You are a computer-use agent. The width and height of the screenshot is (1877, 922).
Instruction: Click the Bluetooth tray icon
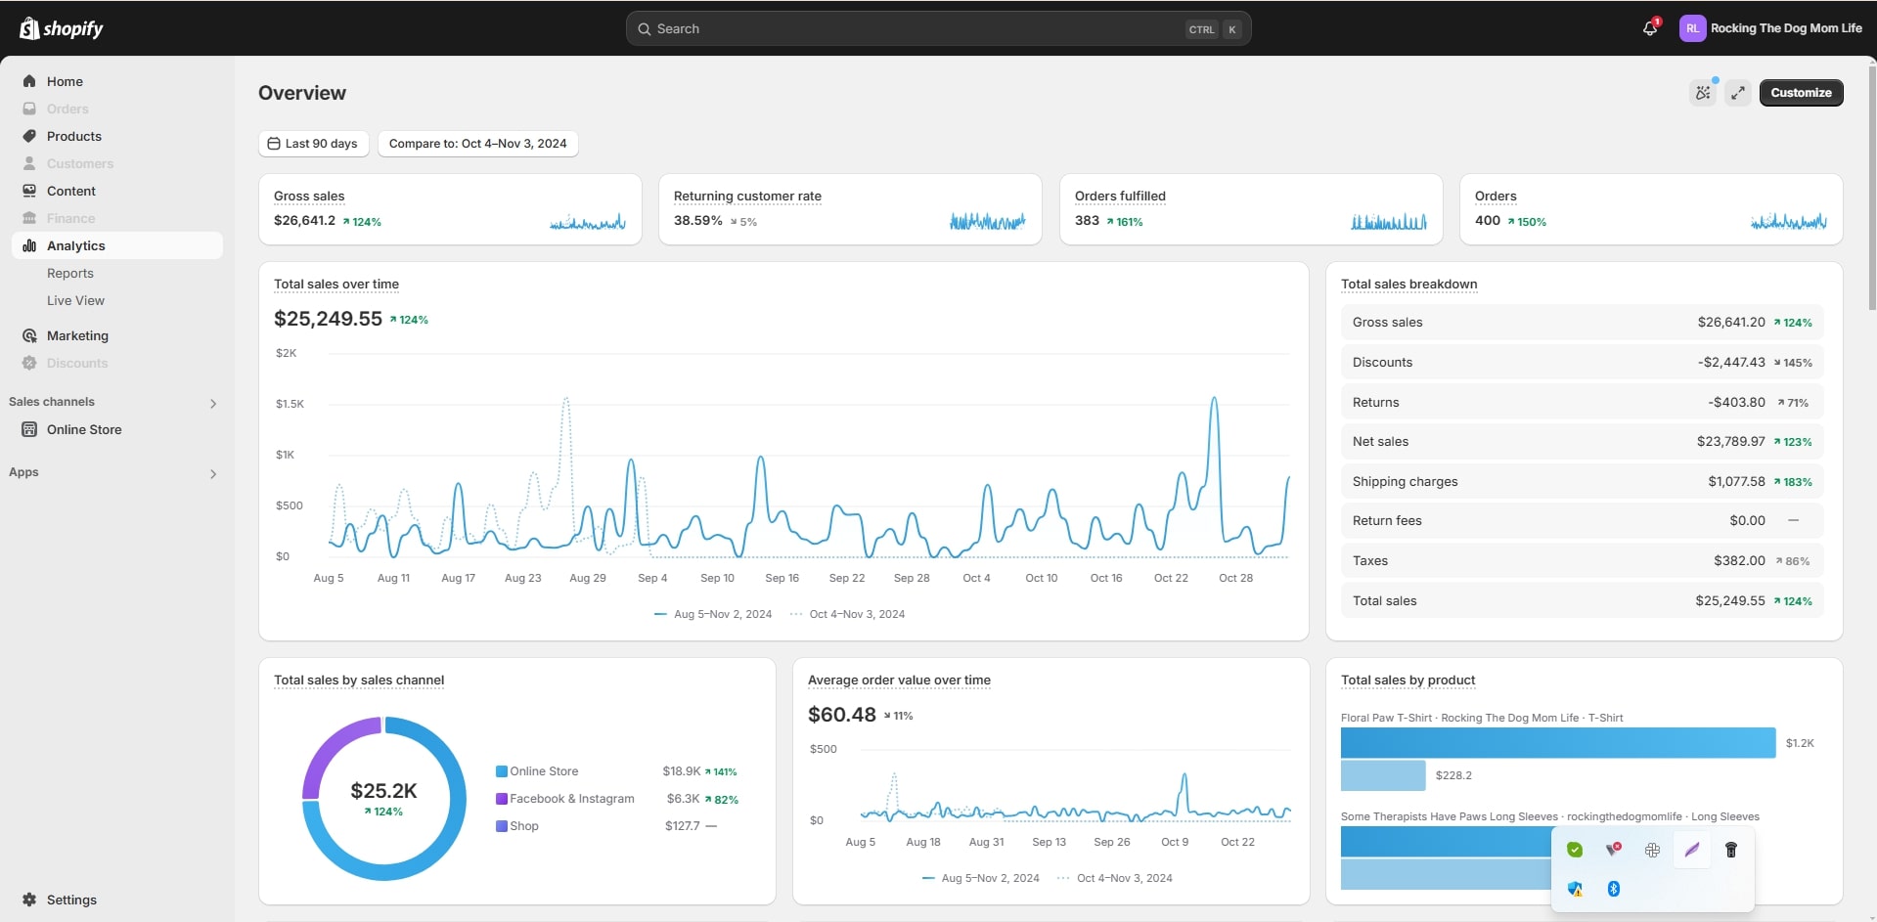coord(1614,889)
